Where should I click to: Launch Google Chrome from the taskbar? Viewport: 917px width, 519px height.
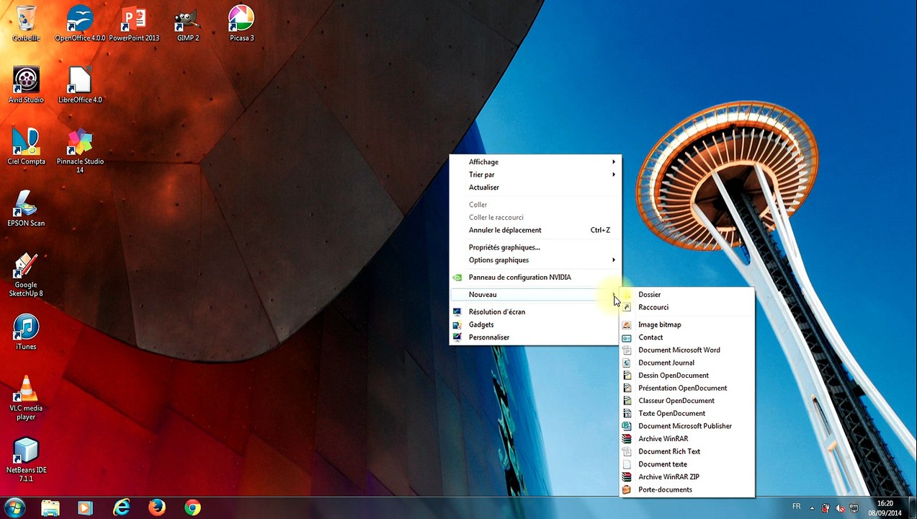click(192, 507)
